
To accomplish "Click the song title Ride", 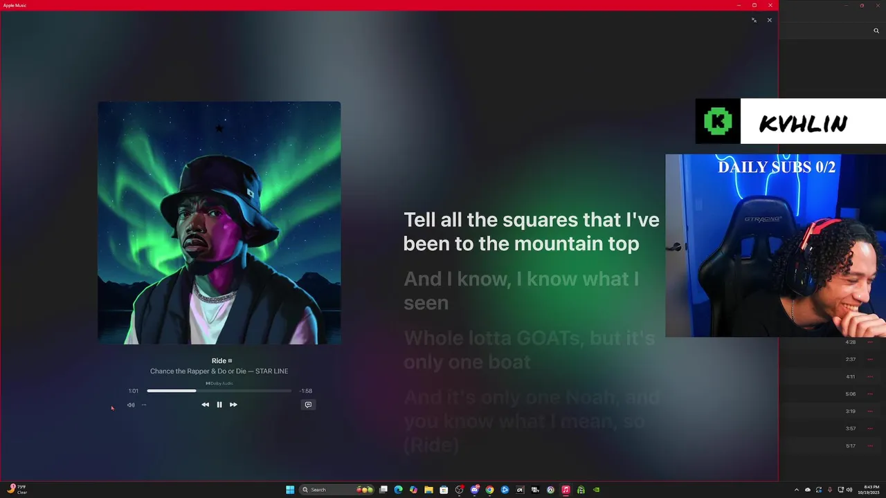I will pyautogui.click(x=219, y=360).
